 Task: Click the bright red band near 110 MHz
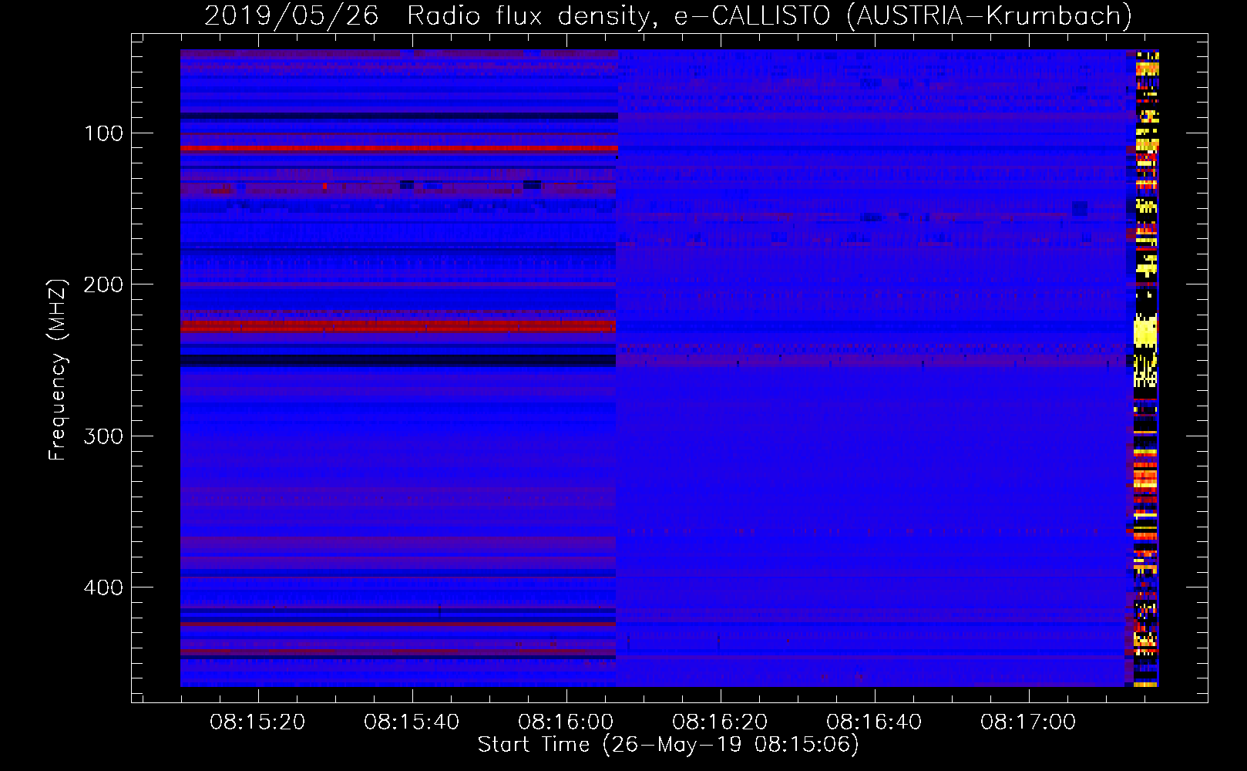click(399, 148)
